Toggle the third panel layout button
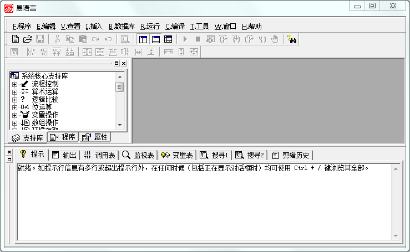The image size is (410, 252). (x=168, y=39)
